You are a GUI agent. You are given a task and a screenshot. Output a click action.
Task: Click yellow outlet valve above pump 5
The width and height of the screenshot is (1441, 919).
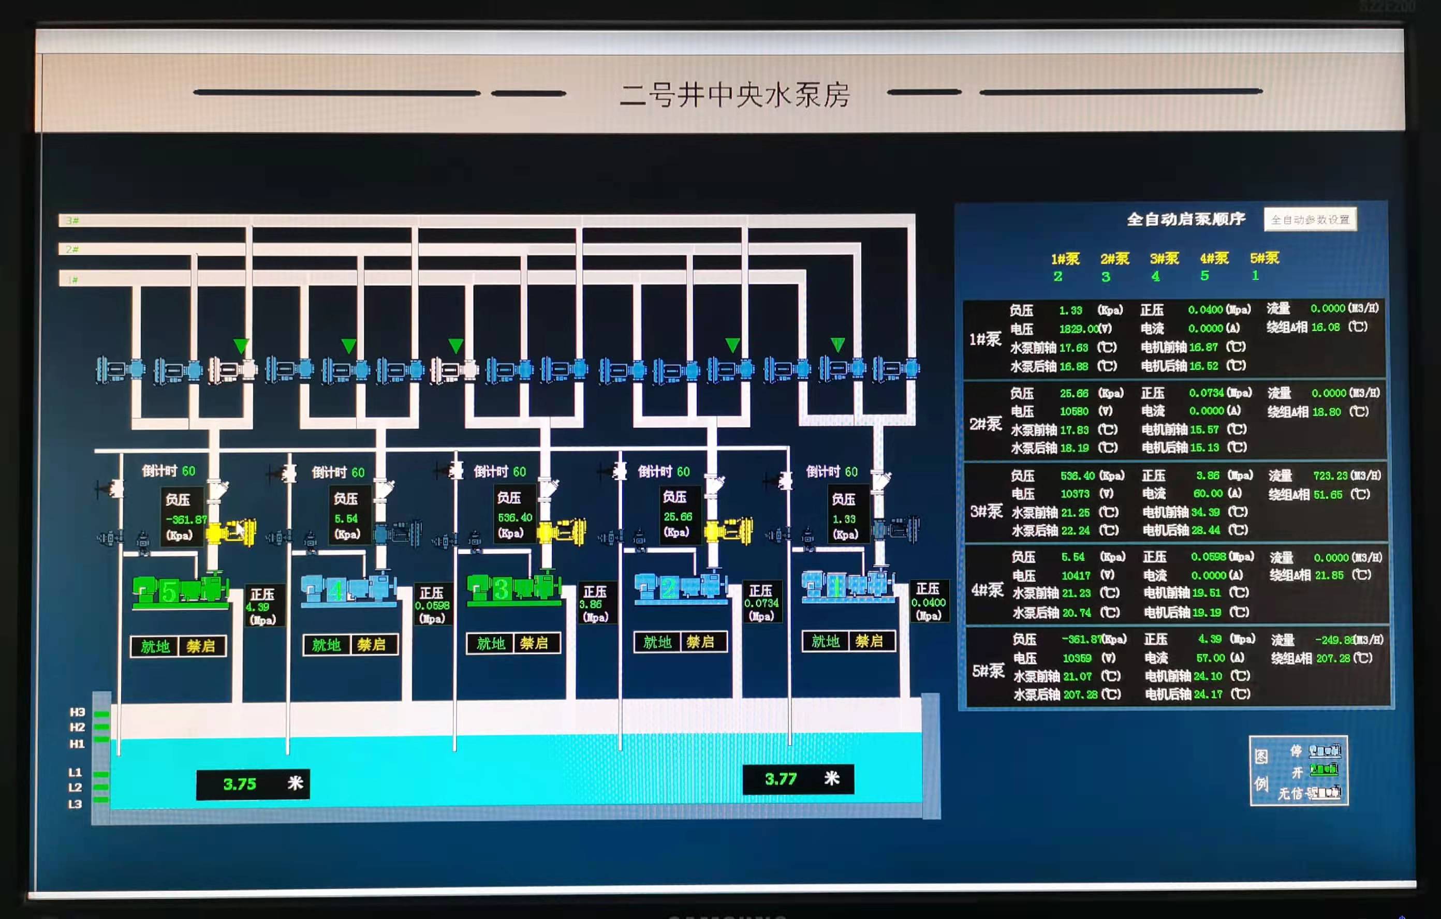coord(231,532)
